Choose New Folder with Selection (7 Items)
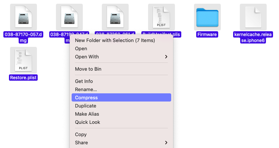The image size is (279, 148). (x=121, y=41)
